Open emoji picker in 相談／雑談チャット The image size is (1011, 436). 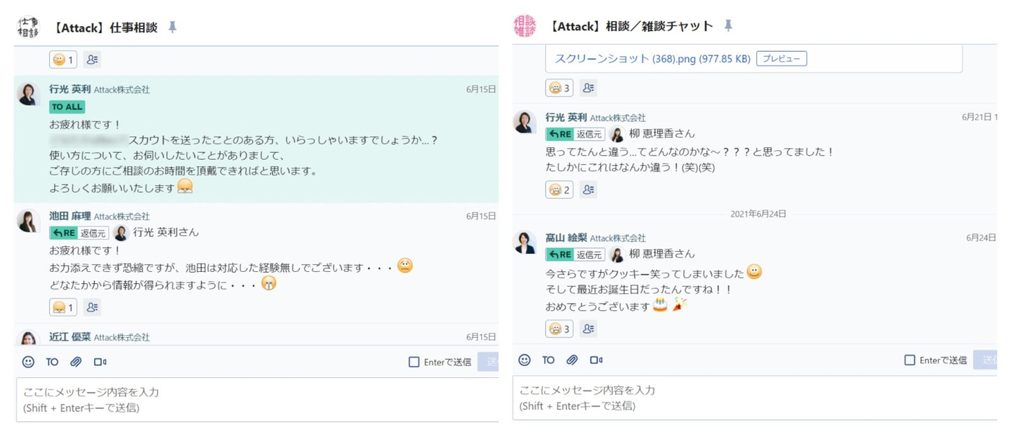[x=524, y=360]
